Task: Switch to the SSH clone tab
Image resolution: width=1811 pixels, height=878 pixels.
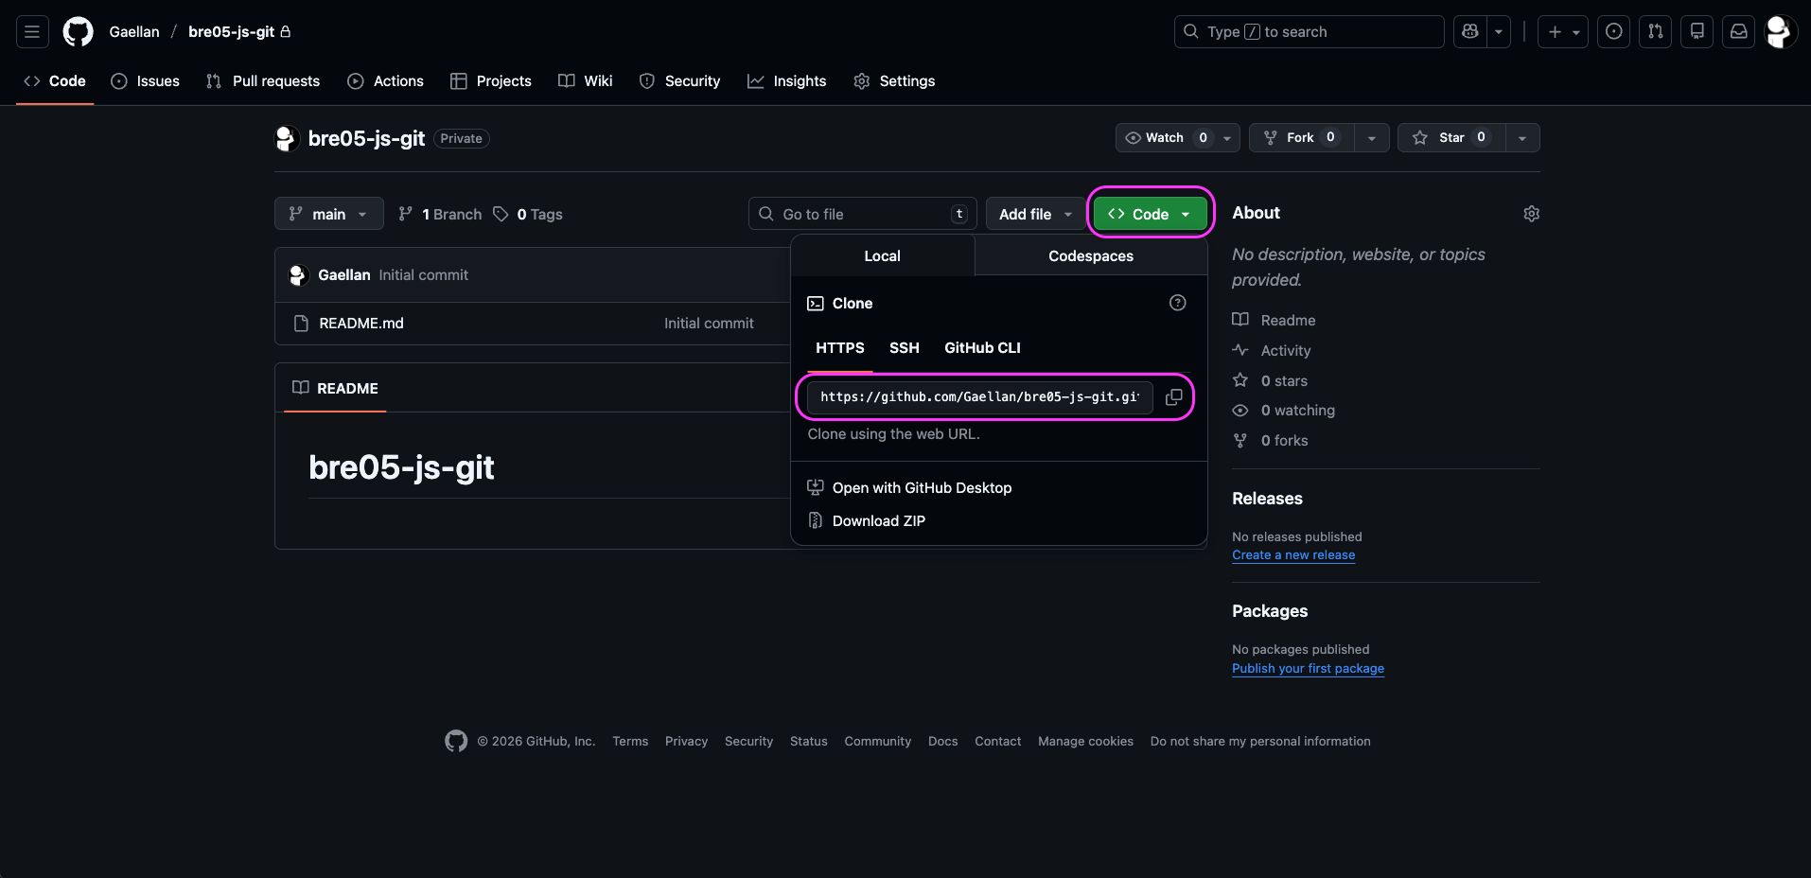Action: click(x=904, y=348)
